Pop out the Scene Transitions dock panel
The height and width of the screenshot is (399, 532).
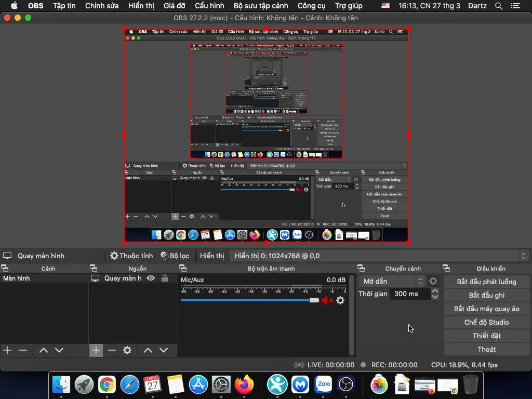361,269
